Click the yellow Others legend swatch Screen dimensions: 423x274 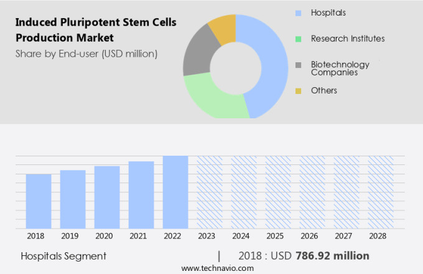coord(299,91)
